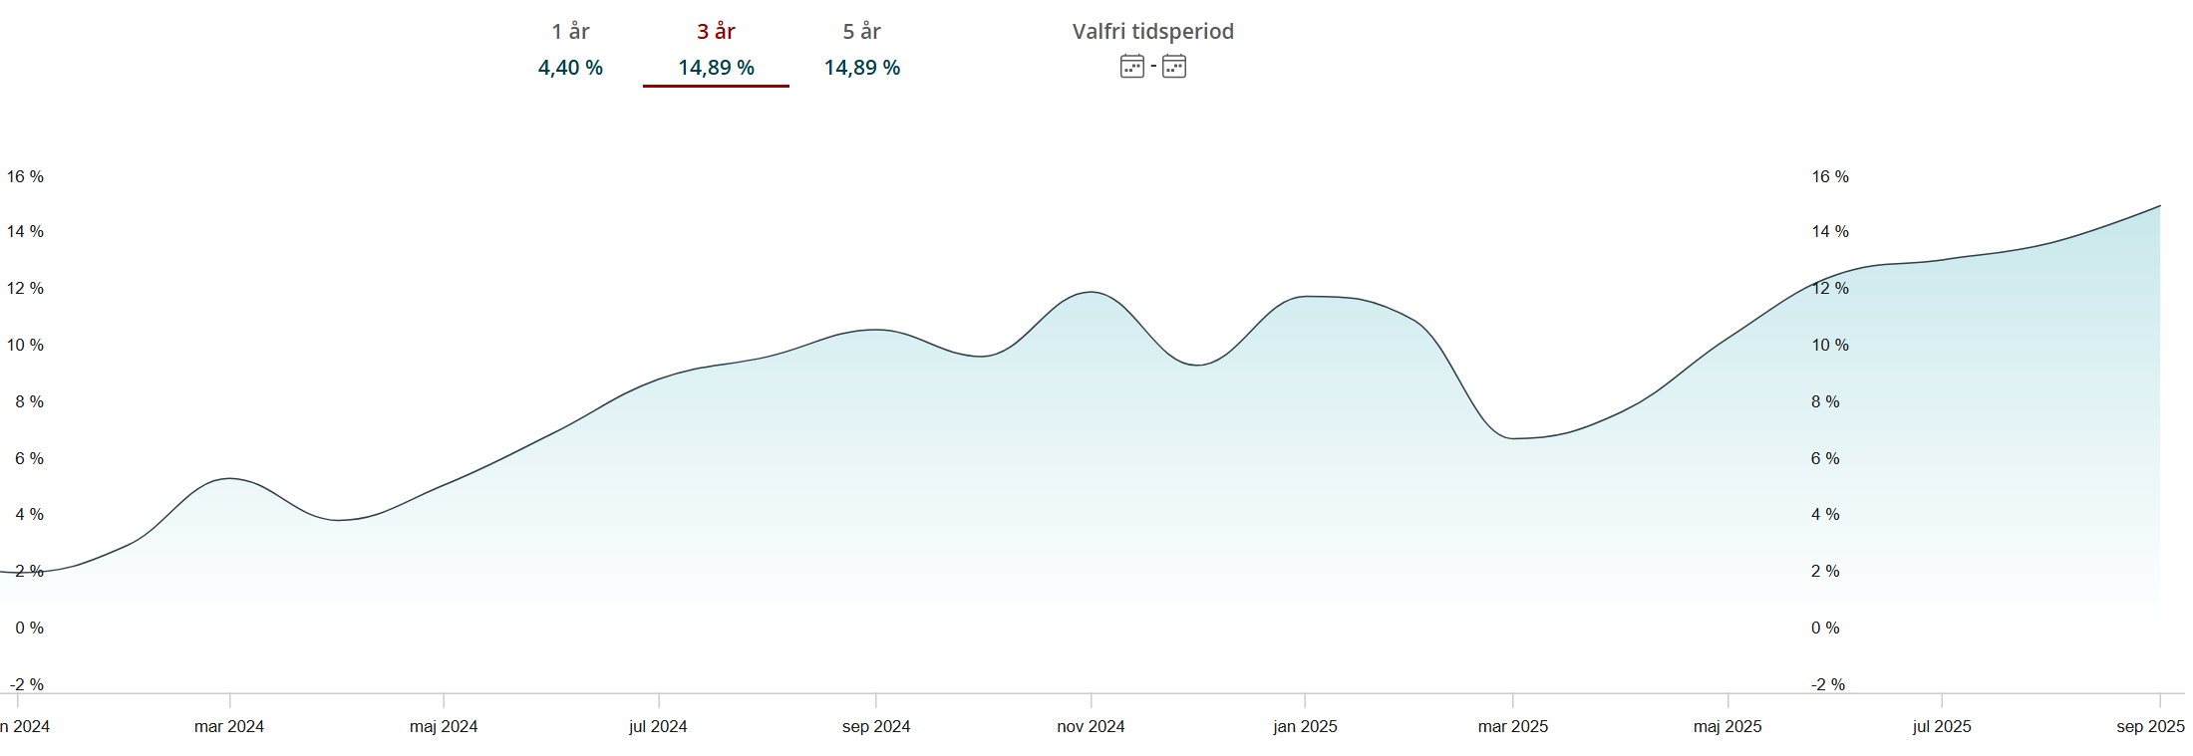Screen dimensions: 2193x756
Task: Click the nov 2024 axis label
Action: 1091,726
